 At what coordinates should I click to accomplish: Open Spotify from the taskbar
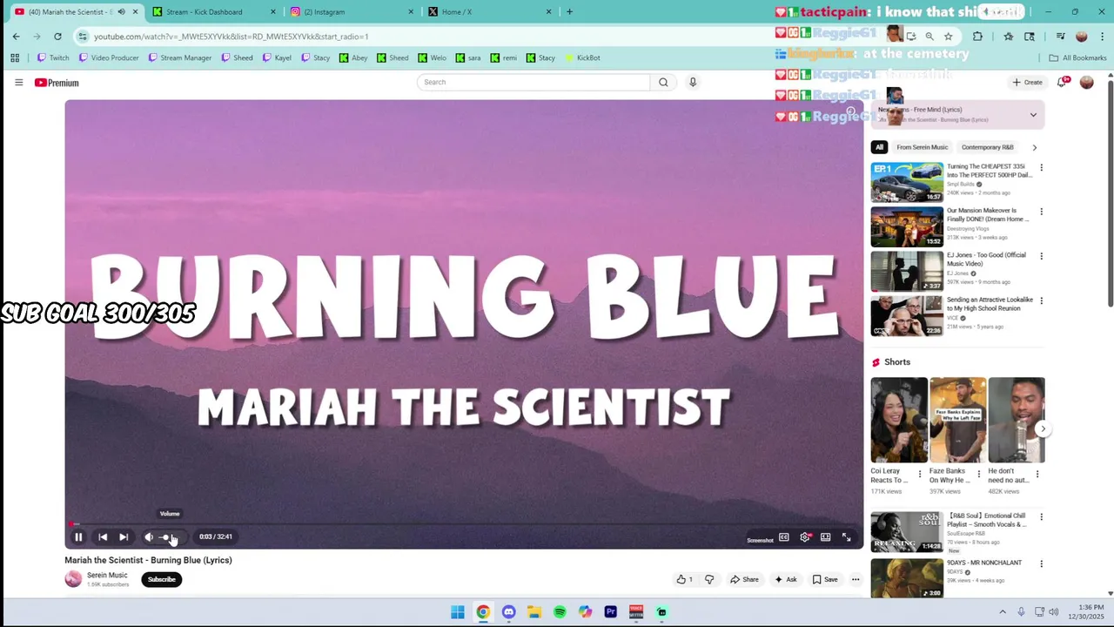coord(560,612)
